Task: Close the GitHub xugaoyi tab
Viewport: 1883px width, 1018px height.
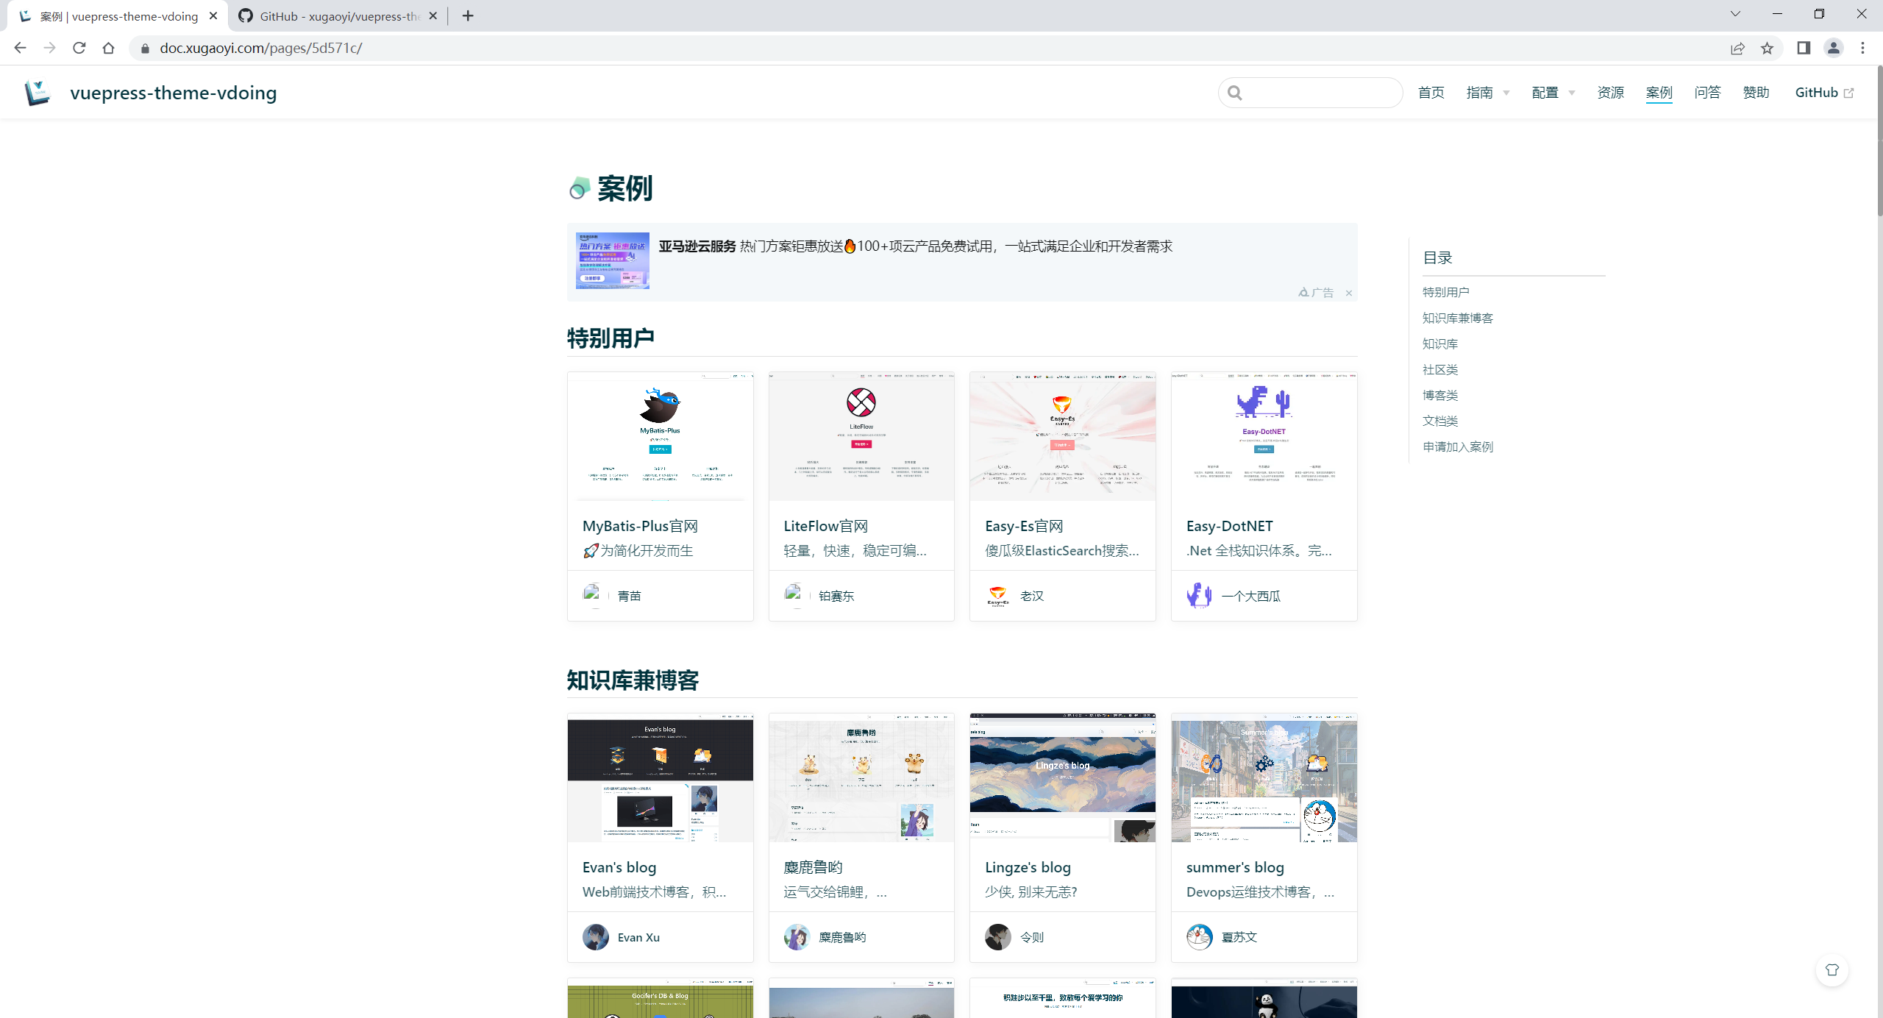Action: click(x=433, y=15)
